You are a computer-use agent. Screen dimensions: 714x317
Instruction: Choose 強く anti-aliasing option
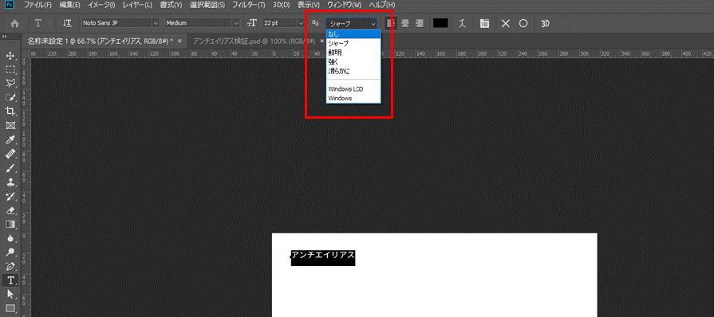pyautogui.click(x=353, y=62)
